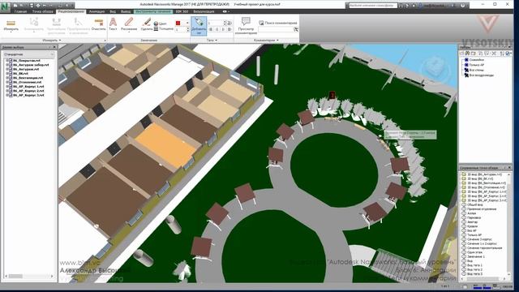Viewport: 519px width, 292px height.
Task: Open import/export dropdown in Наборы toolbar
Action: (x=508, y=54)
